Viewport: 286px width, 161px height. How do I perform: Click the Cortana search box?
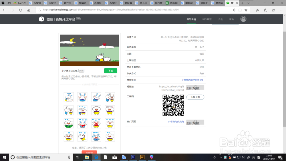click(x=41, y=157)
